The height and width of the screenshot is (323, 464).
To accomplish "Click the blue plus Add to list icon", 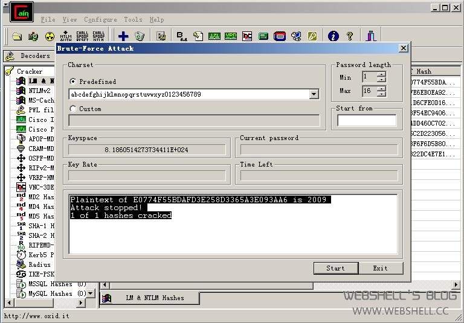I will 123,36.
